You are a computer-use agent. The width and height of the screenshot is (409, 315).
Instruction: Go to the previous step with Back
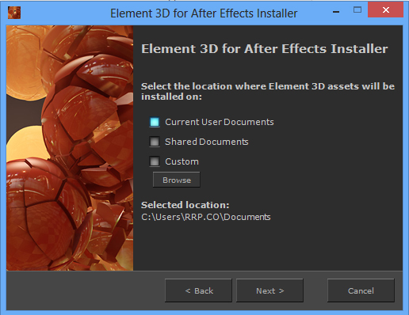[198, 290]
